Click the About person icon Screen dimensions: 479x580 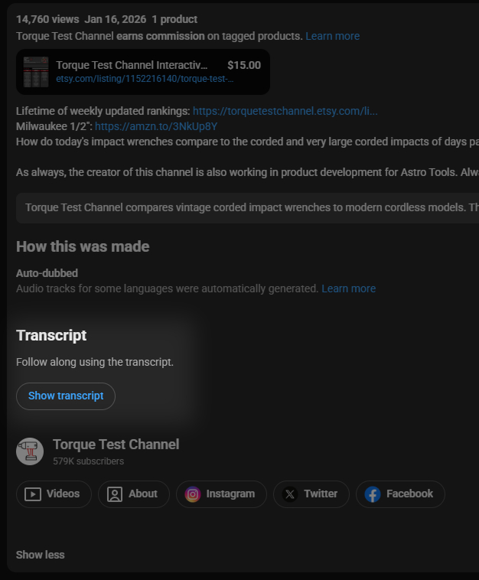(x=115, y=494)
